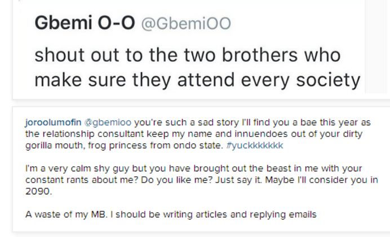
Task: Open the #yuckkkkkkk hashtag
Action: pos(255,145)
